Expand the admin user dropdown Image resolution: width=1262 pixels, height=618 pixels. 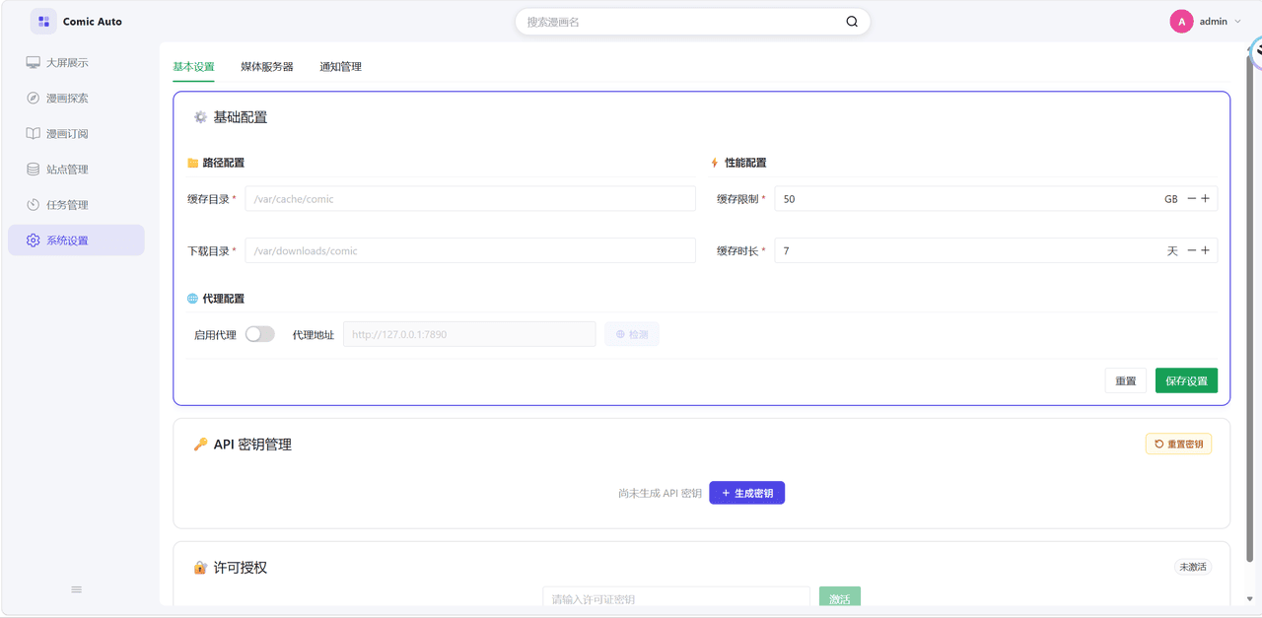(x=1237, y=22)
